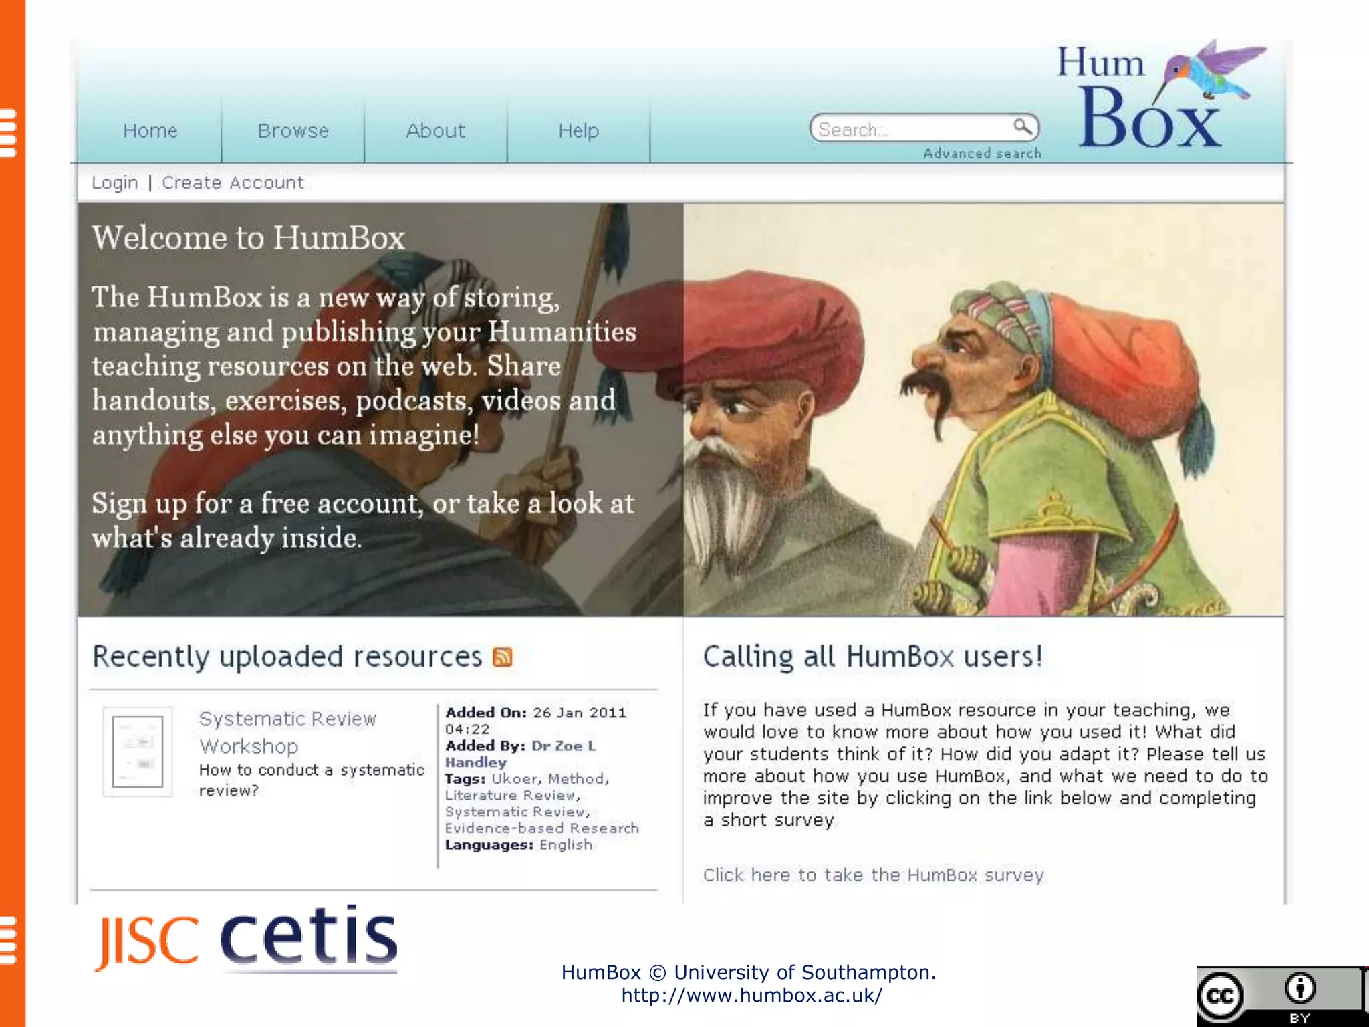This screenshot has height=1027, width=1369.
Task: Select the Evidence-based Research tag
Action: click(542, 828)
